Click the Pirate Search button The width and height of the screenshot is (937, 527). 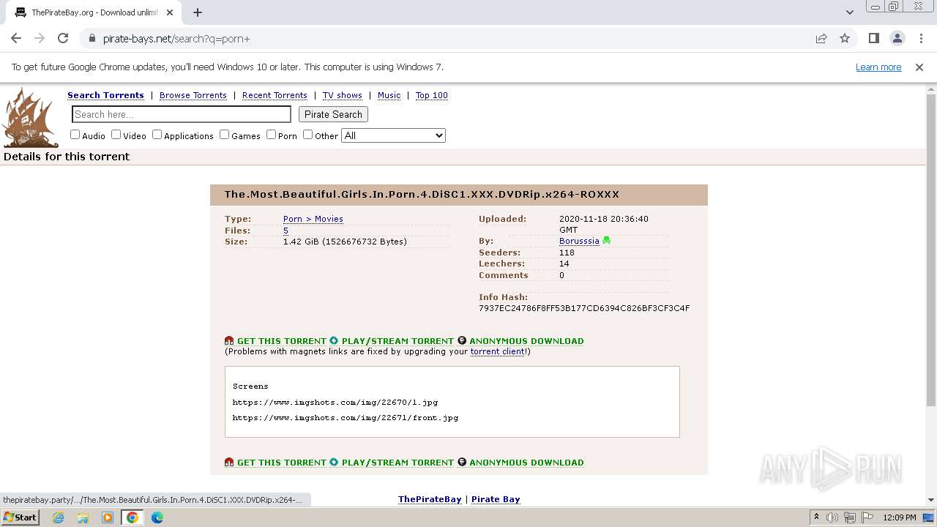coord(333,114)
